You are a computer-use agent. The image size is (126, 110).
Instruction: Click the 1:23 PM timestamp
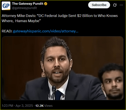[7, 106]
